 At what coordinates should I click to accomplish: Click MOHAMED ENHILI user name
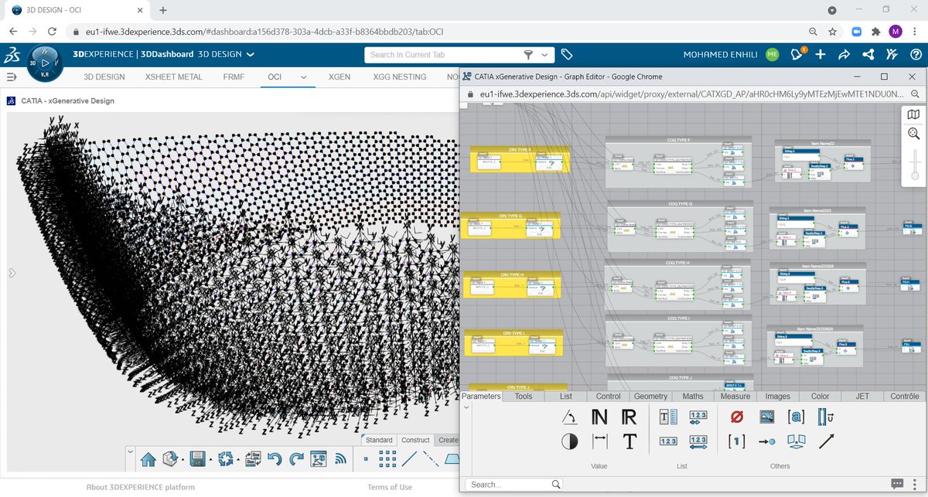pyautogui.click(x=722, y=55)
